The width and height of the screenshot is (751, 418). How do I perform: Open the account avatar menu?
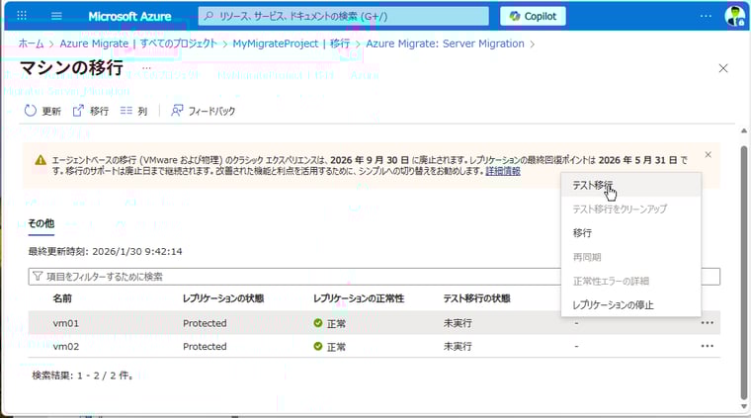[735, 16]
